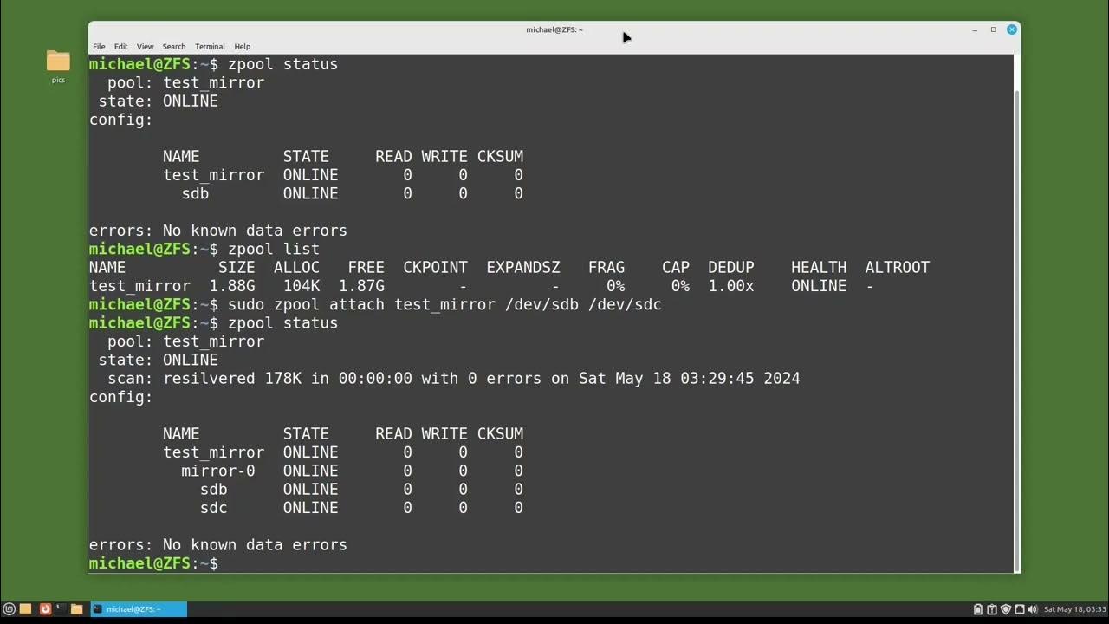1109x624 pixels.
Task: Click the ALTROOT column header
Action: (x=897, y=267)
